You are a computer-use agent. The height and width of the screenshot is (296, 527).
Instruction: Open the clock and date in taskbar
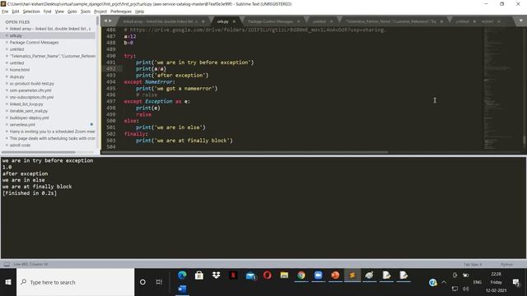[x=496, y=282]
